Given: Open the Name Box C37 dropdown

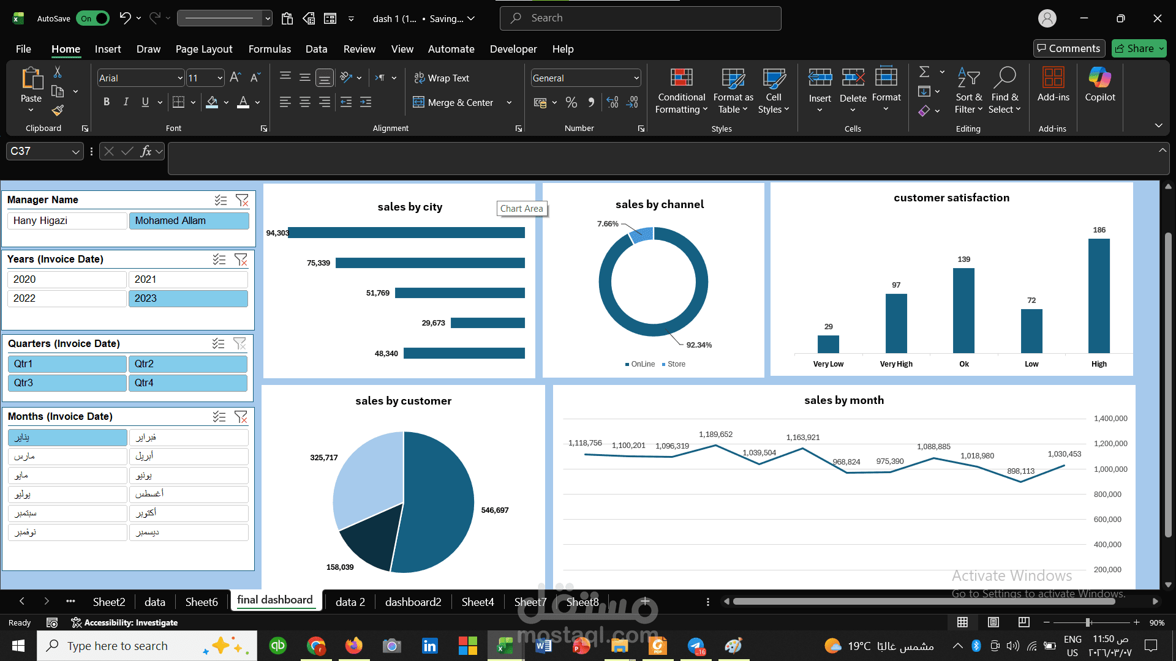Looking at the screenshot, I should (75, 151).
